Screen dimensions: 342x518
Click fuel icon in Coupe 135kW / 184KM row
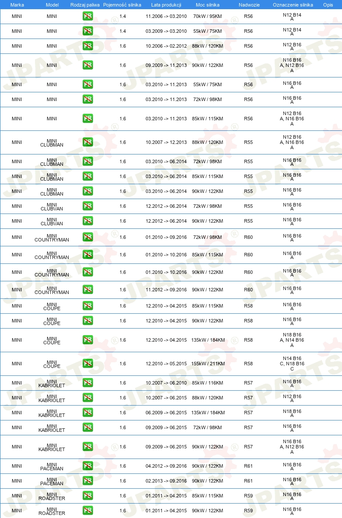click(x=87, y=340)
